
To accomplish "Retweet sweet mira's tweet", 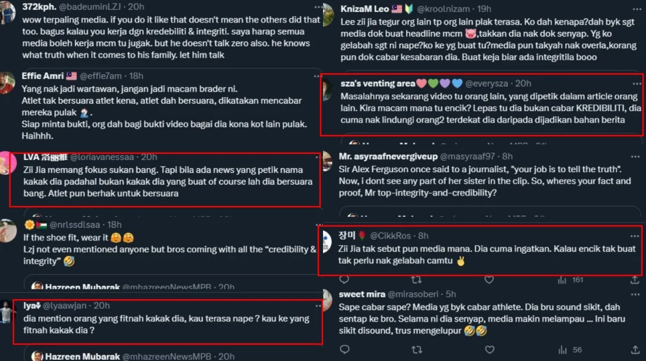I will coord(417,349).
